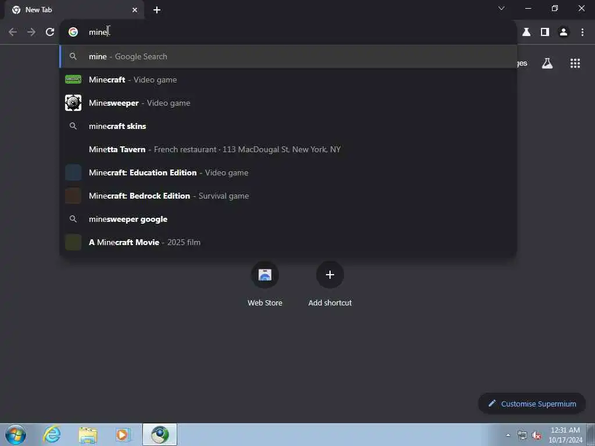595x446 pixels.
Task: Click the Minecraft suggestion thumbnail
Action: [73, 79]
